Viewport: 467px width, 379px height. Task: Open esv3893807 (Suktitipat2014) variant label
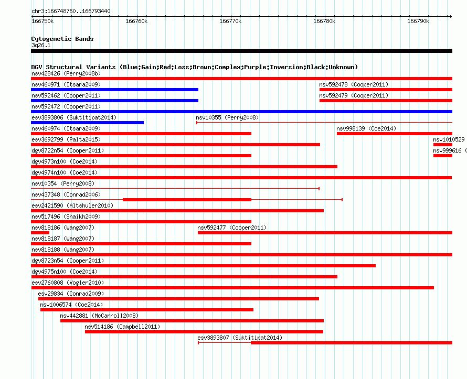pyautogui.click(x=240, y=338)
